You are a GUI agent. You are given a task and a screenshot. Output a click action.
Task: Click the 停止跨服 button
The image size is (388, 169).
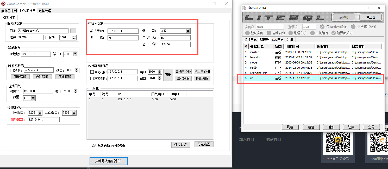(65, 77)
